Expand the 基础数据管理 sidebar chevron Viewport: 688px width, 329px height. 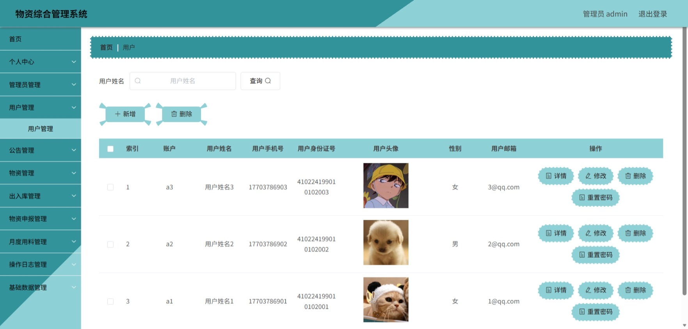pyautogui.click(x=74, y=287)
